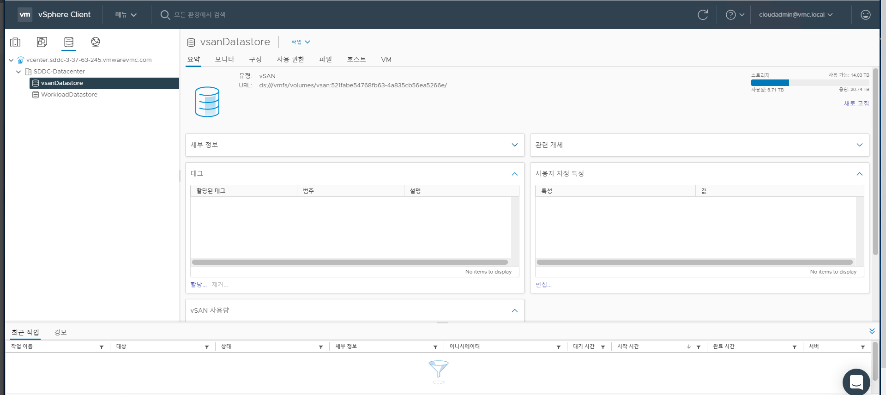This screenshot has height=395, width=886.
Task: Open the chat bubble button
Action: pyautogui.click(x=856, y=382)
